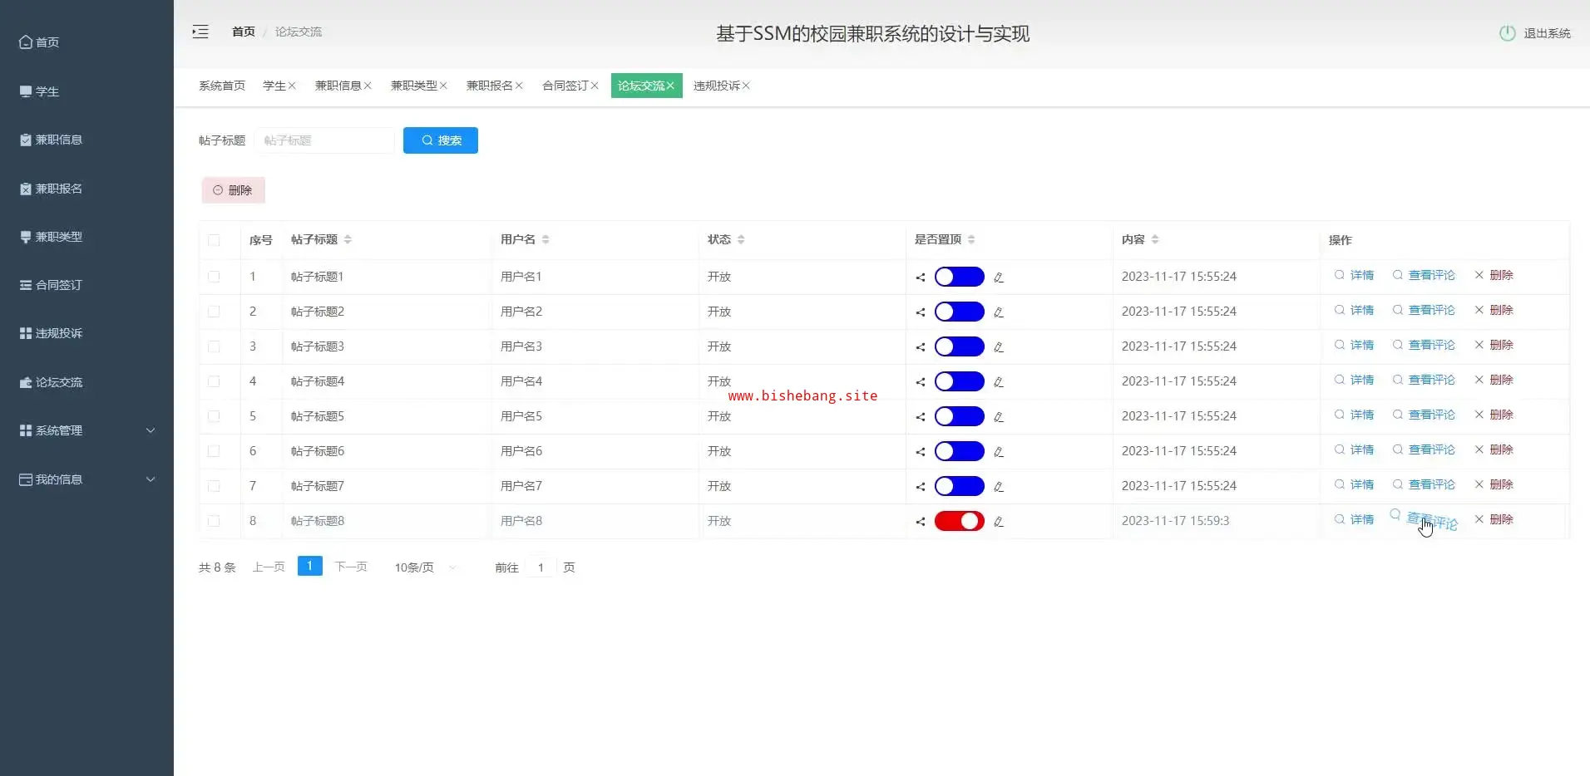This screenshot has width=1590, height=776.
Task: Switch to the 兼职类型 tab
Action: [x=413, y=86]
